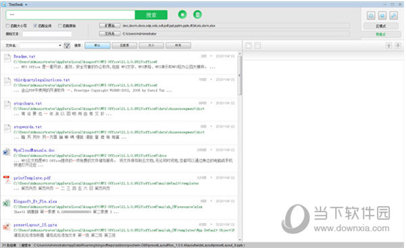The width and height of the screenshot is (406, 248).
Task: Open the Readme.txt result
Action: click(x=24, y=56)
